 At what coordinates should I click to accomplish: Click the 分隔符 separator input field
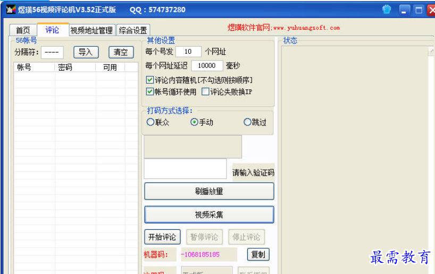52,52
